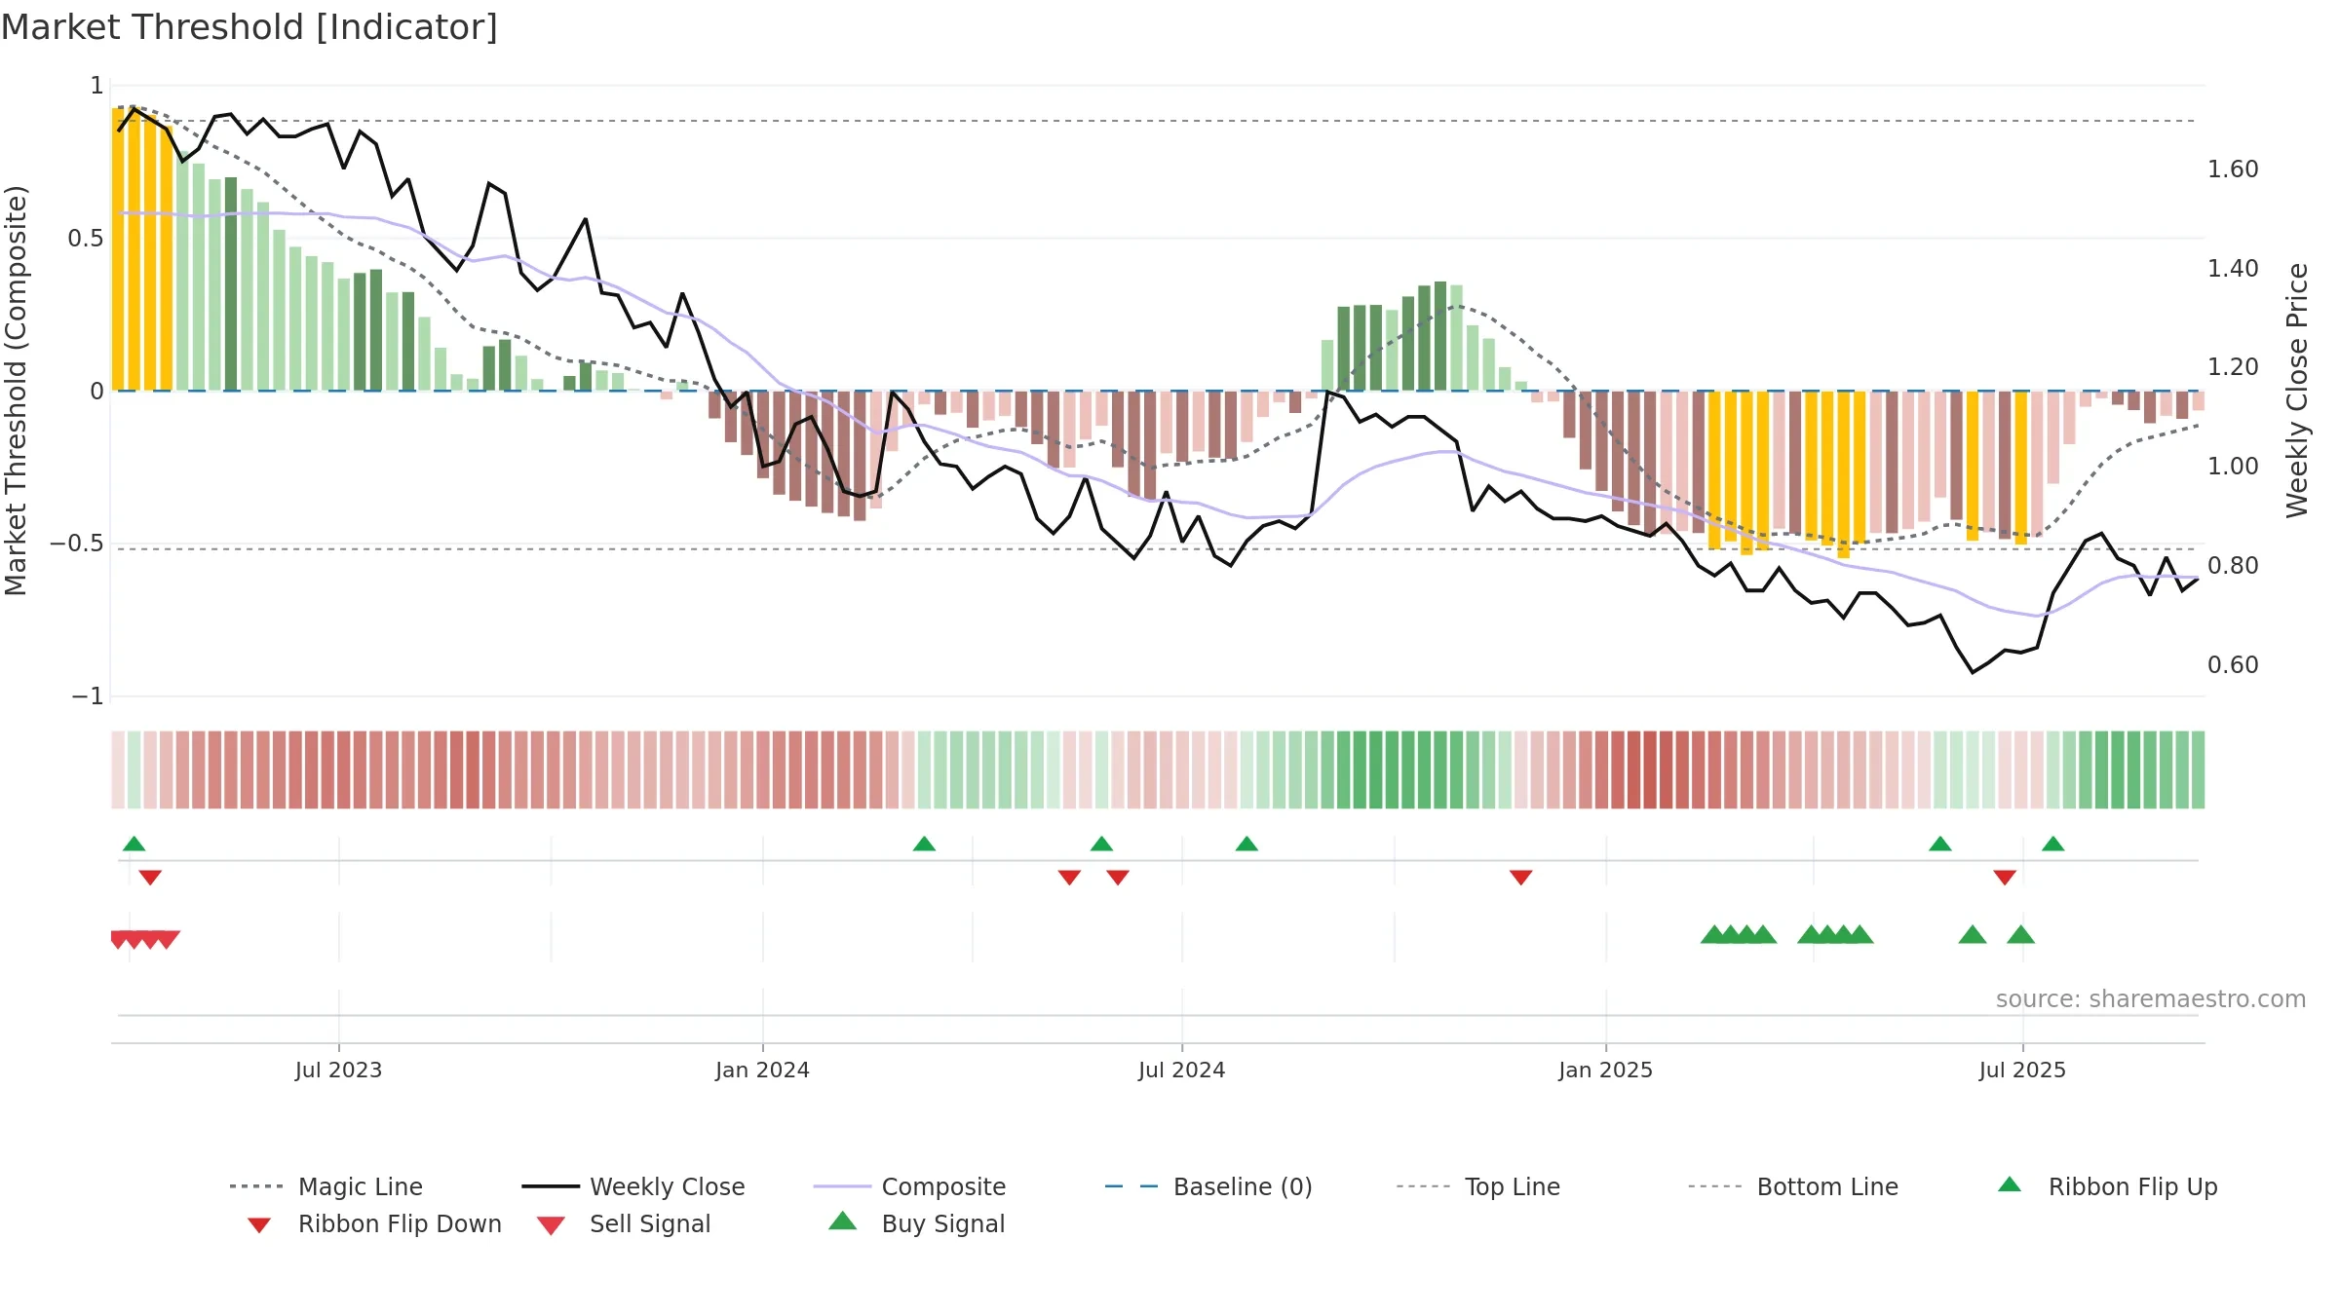2339x1315 pixels.
Task: Toggle the Baseline (0) legend entry
Action: 1208,1186
